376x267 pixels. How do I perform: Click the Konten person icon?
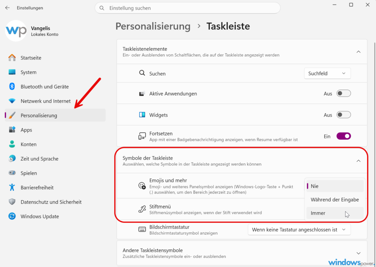click(x=12, y=144)
